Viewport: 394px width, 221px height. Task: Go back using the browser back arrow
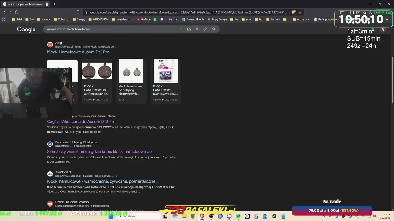[4, 12]
